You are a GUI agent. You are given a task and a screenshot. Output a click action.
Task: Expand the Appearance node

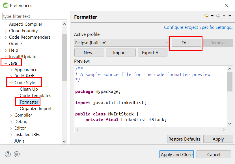pos(11,70)
